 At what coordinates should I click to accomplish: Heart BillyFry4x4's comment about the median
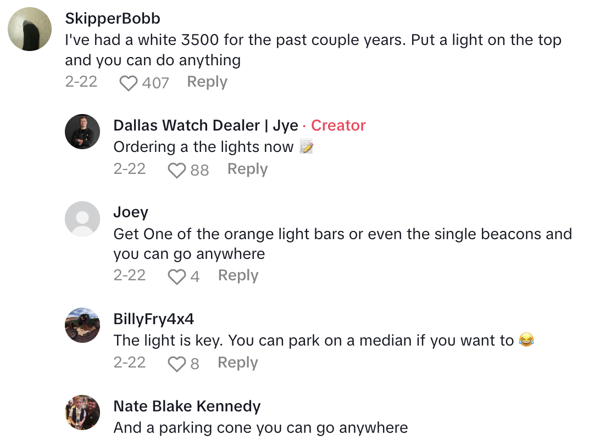tap(176, 364)
